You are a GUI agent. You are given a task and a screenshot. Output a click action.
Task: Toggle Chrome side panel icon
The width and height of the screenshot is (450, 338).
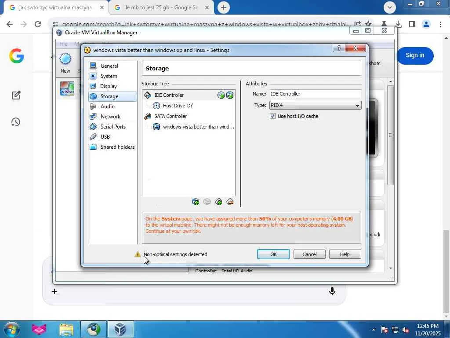[412, 24]
